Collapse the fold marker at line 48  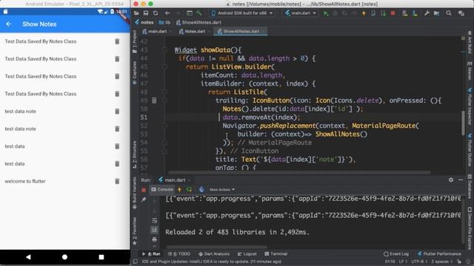click(x=164, y=92)
